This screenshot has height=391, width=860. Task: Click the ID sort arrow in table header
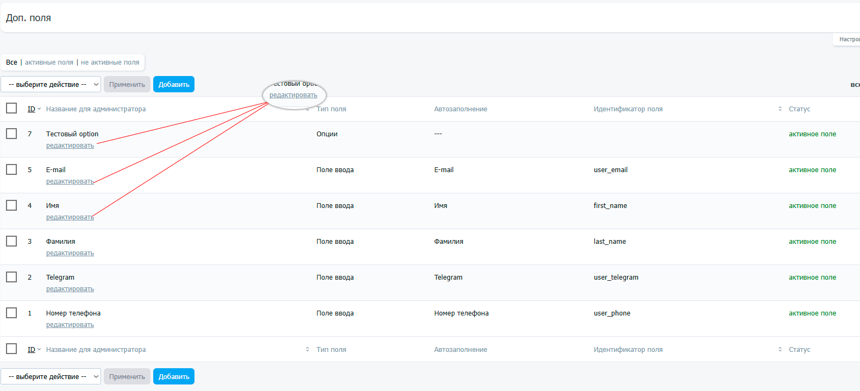tap(39, 109)
